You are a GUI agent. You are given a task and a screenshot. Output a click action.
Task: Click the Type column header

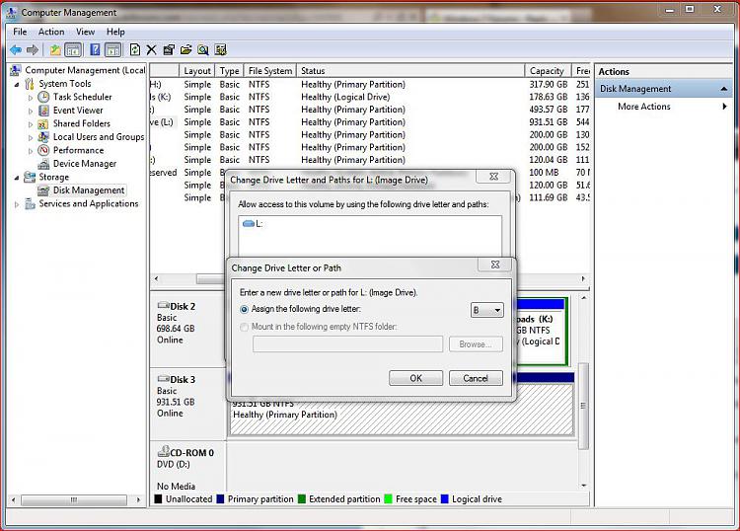click(x=229, y=71)
